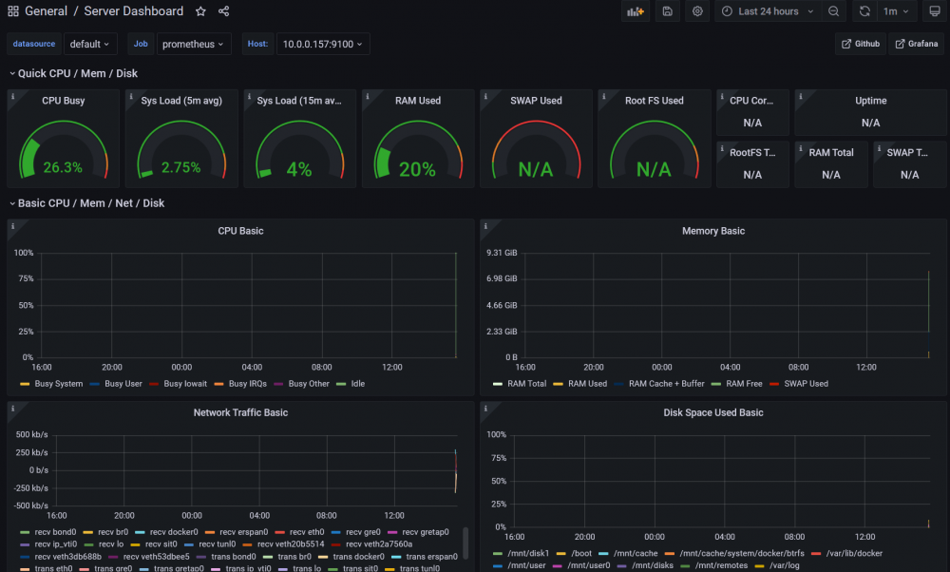
Task: Click the refresh dashboard icon
Action: tap(864, 11)
